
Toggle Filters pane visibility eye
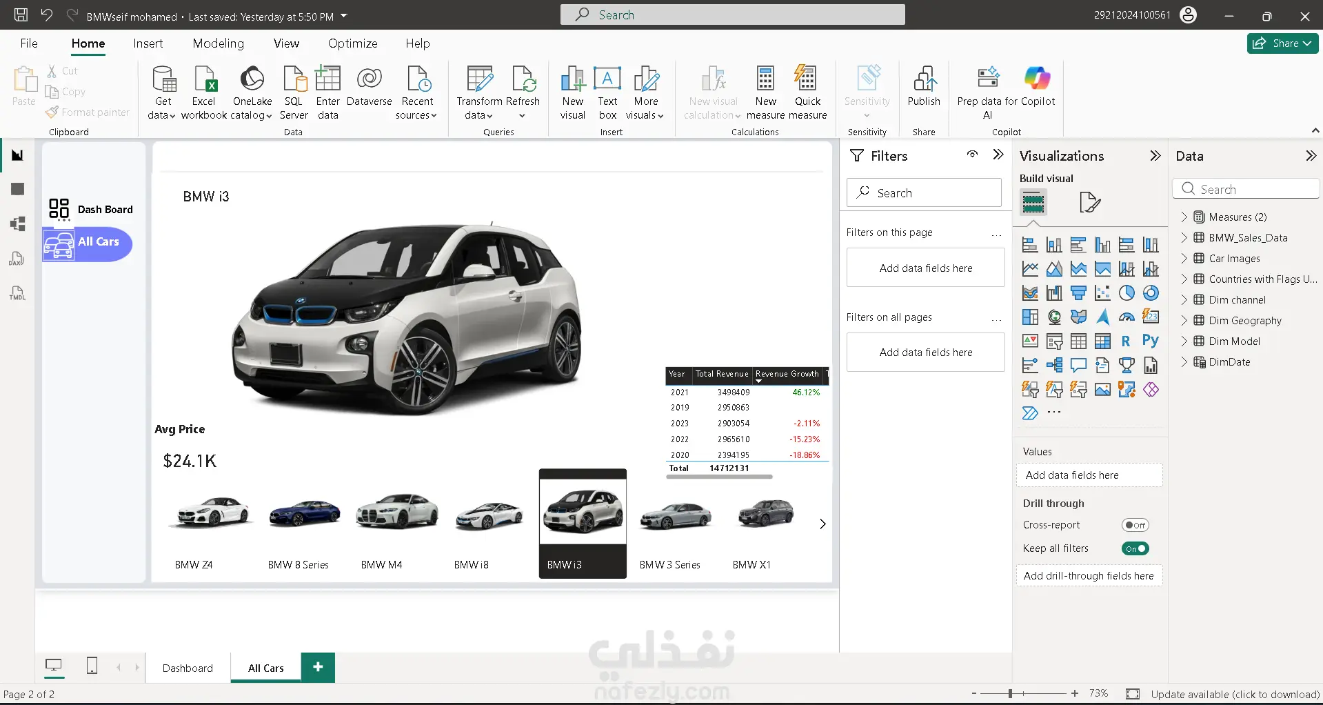[972, 155]
